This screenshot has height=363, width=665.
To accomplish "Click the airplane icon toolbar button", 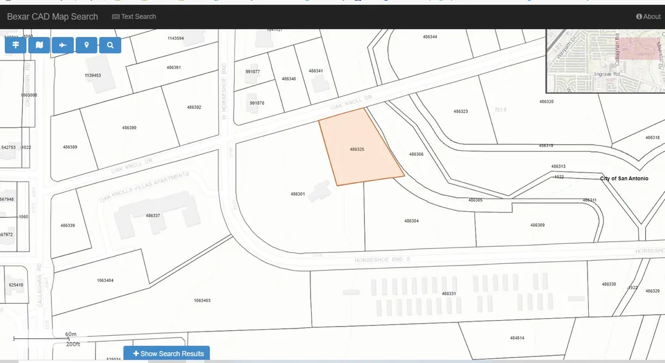I will click(x=62, y=45).
